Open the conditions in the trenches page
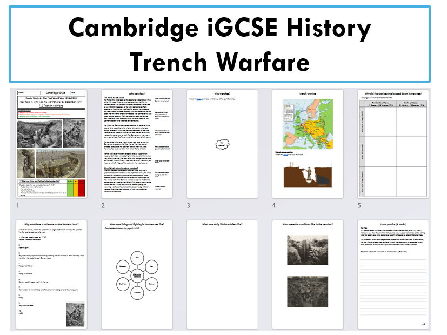447x335 pixels. [308, 274]
